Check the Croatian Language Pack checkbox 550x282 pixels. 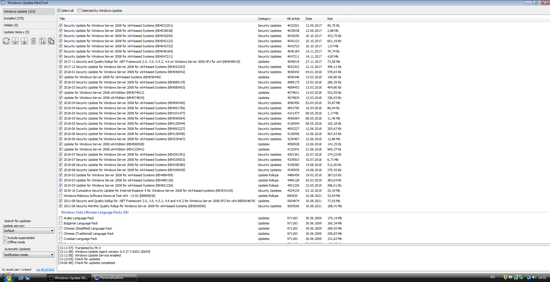click(61, 239)
